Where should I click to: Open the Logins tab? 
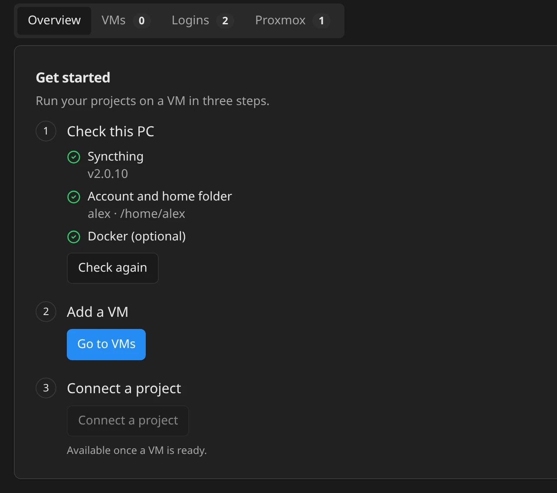pyautogui.click(x=203, y=20)
